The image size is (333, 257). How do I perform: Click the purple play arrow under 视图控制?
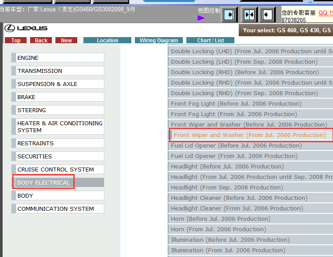[202, 18]
